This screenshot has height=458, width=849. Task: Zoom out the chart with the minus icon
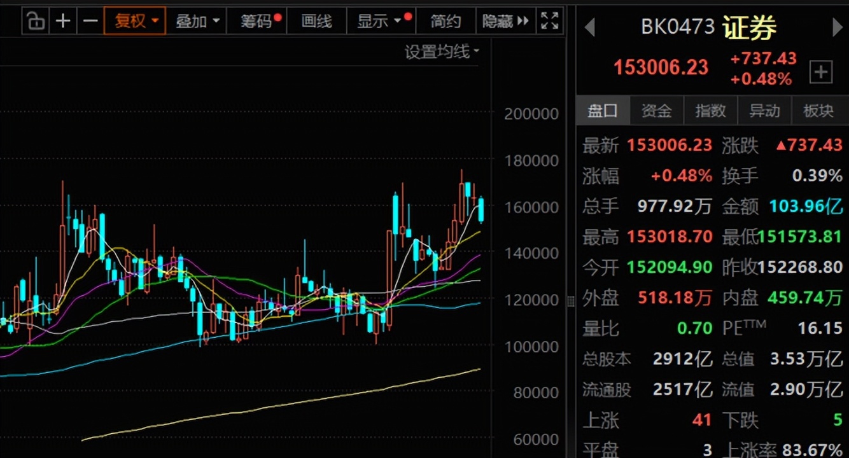click(x=90, y=21)
